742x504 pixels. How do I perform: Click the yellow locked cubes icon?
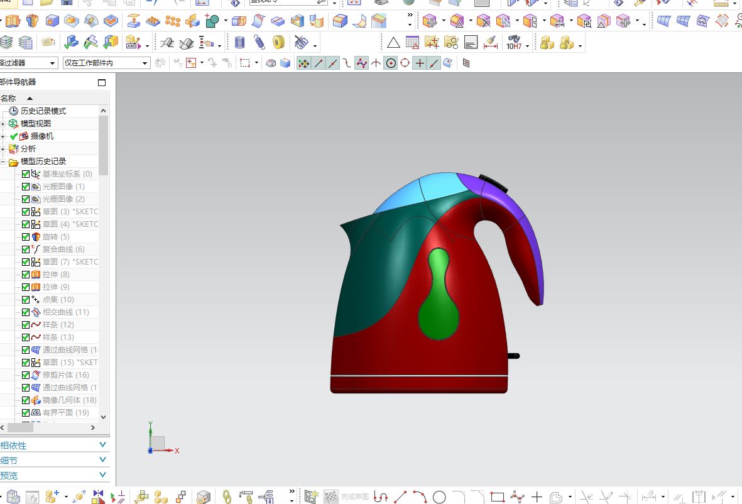[547, 43]
